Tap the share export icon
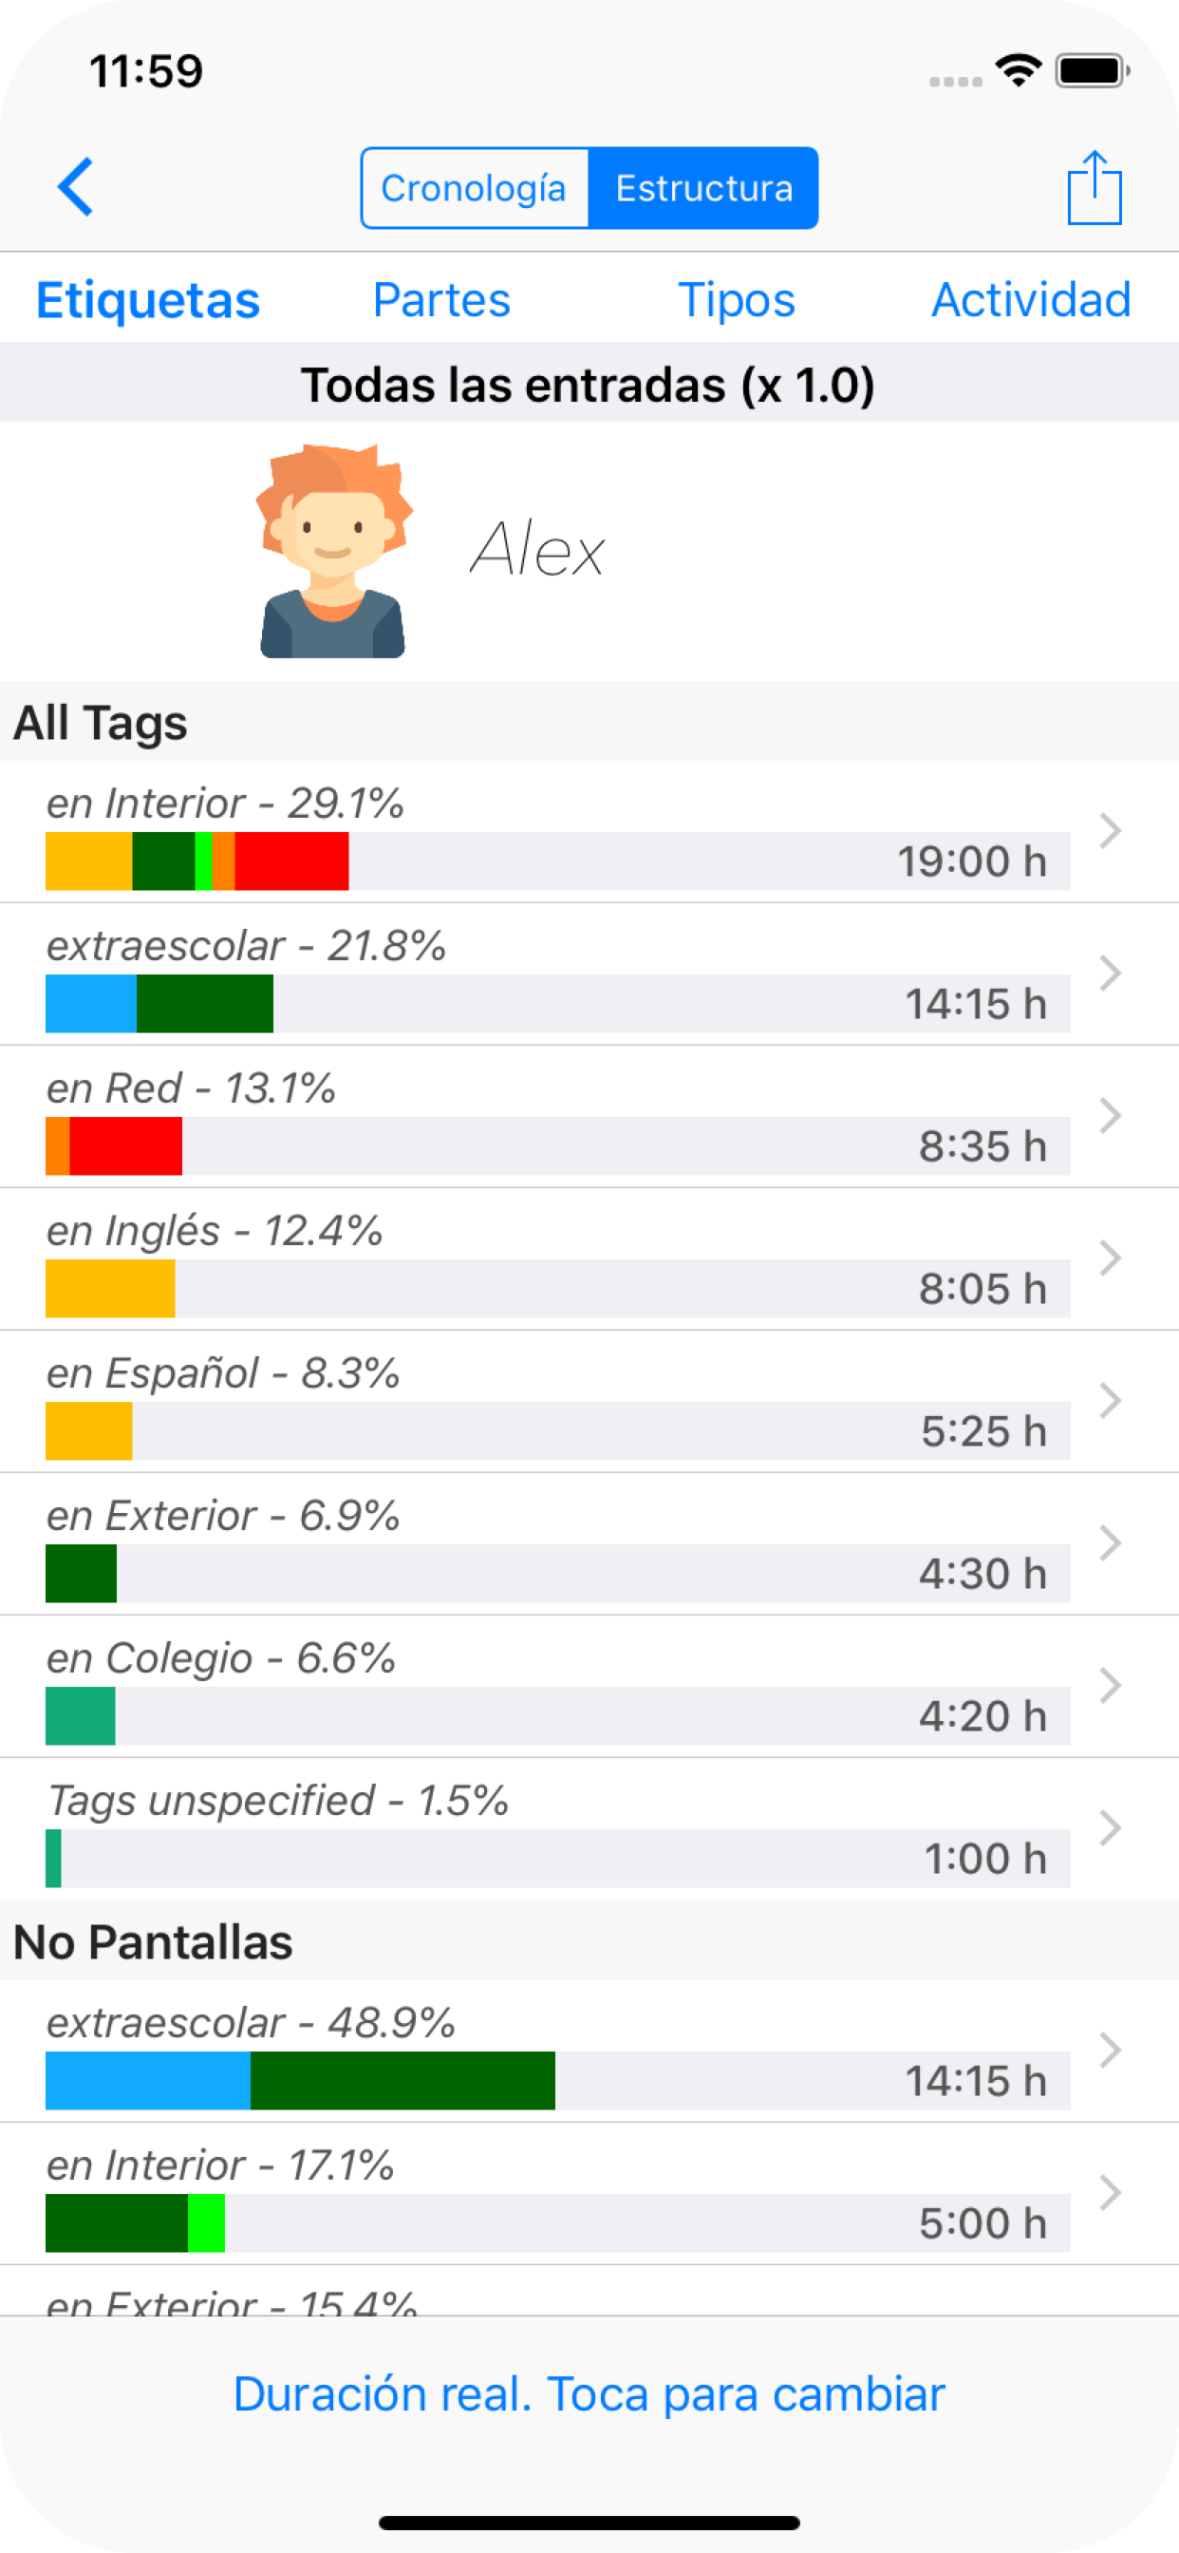1179x2553 pixels. pyautogui.click(x=1094, y=187)
